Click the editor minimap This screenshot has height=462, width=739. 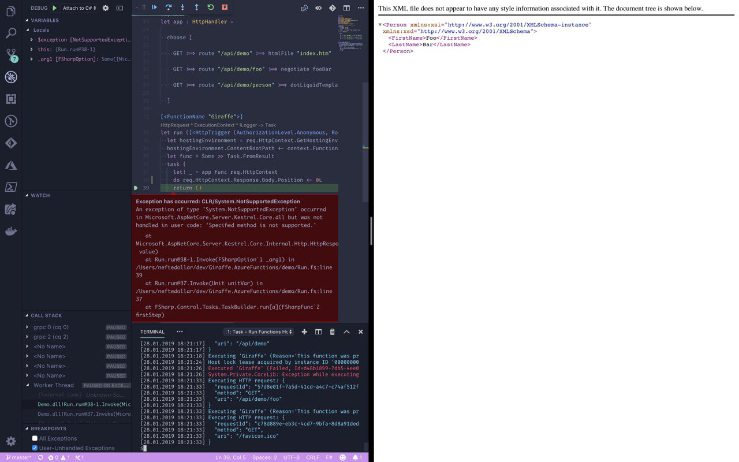click(351, 32)
